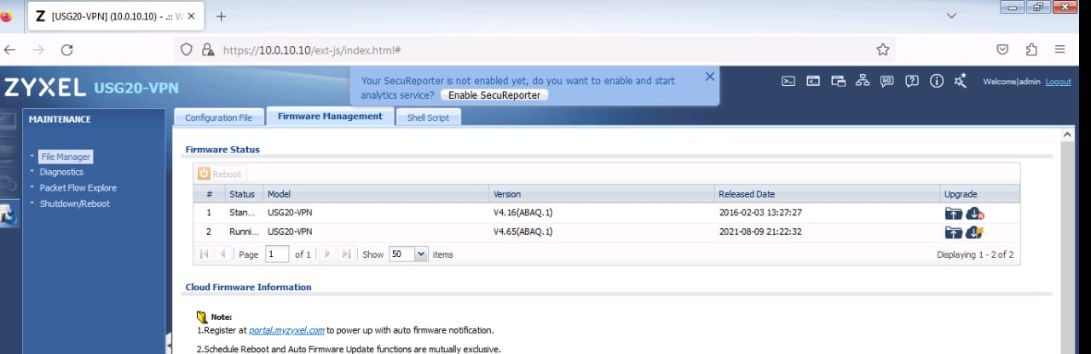The height and width of the screenshot is (354, 1091).
Task: Upload local firmware for the V4.65 partition
Action: tap(953, 232)
